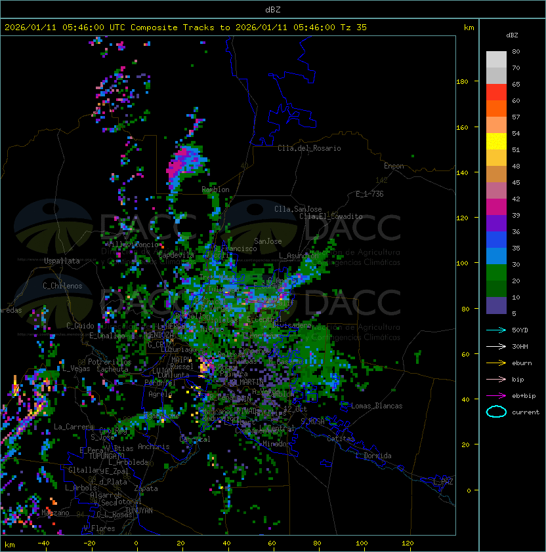Pick the green swatch between 30 and 20

(496, 273)
